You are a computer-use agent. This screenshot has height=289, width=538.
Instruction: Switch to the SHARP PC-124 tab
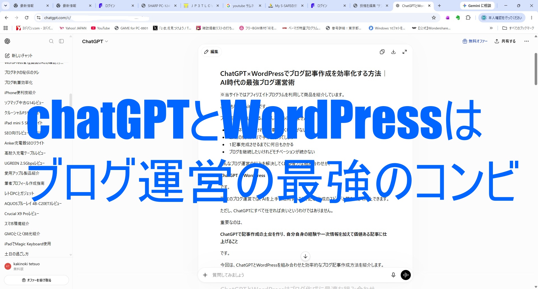(159, 6)
